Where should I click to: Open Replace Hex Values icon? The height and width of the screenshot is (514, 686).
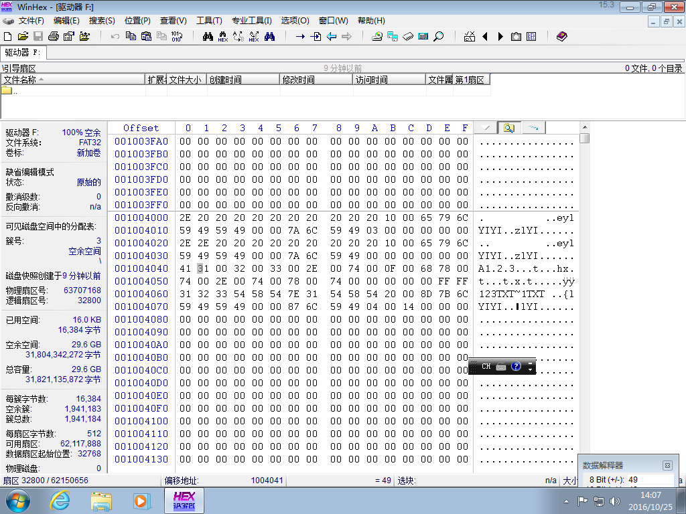254,36
